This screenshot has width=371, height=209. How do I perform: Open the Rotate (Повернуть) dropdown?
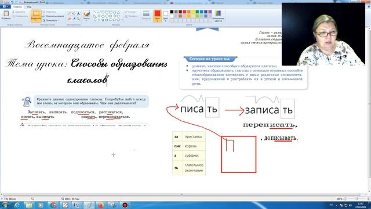pyautogui.click(x=50, y=20)
